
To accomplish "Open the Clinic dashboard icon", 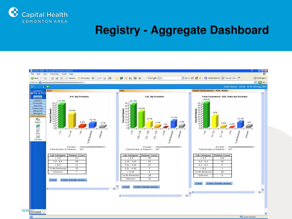I will point(38,131).
